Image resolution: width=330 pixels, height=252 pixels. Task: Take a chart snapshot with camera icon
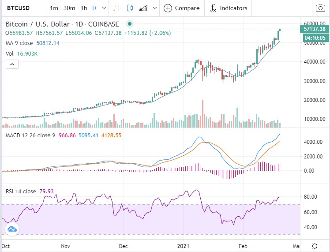pos(320,8)
